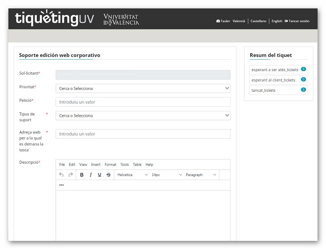This screenshot has height=248, width=326.
Task: Click the Sol·licitant field
Action: (143, 75)
